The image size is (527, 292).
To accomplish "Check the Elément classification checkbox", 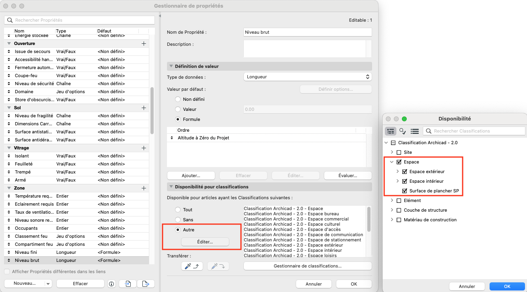I will (399, 200).
